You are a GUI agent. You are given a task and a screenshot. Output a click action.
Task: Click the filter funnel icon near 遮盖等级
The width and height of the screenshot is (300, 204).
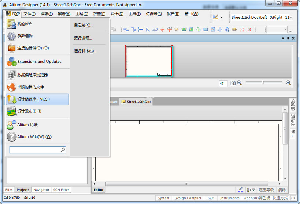253,190
